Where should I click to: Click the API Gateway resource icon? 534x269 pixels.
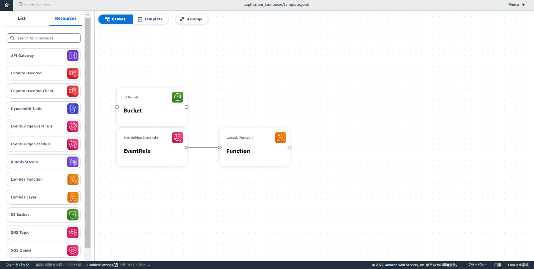[x=73, y=56]
